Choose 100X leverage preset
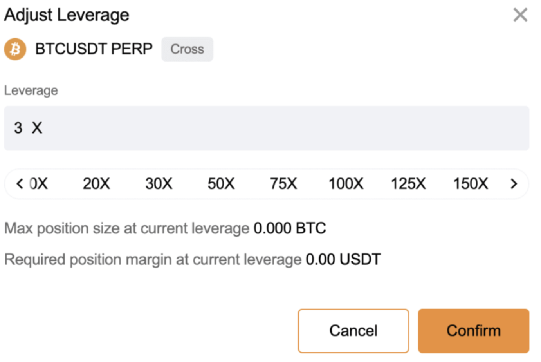The width and height of the screenshot is (541, 362). pyautogui.click(x=346, y=184)
